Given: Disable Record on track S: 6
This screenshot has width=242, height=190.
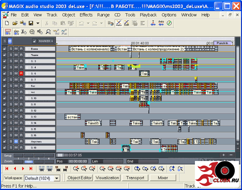Looking at the screenshot, I should pyautogui.click(x=21, y=73).
